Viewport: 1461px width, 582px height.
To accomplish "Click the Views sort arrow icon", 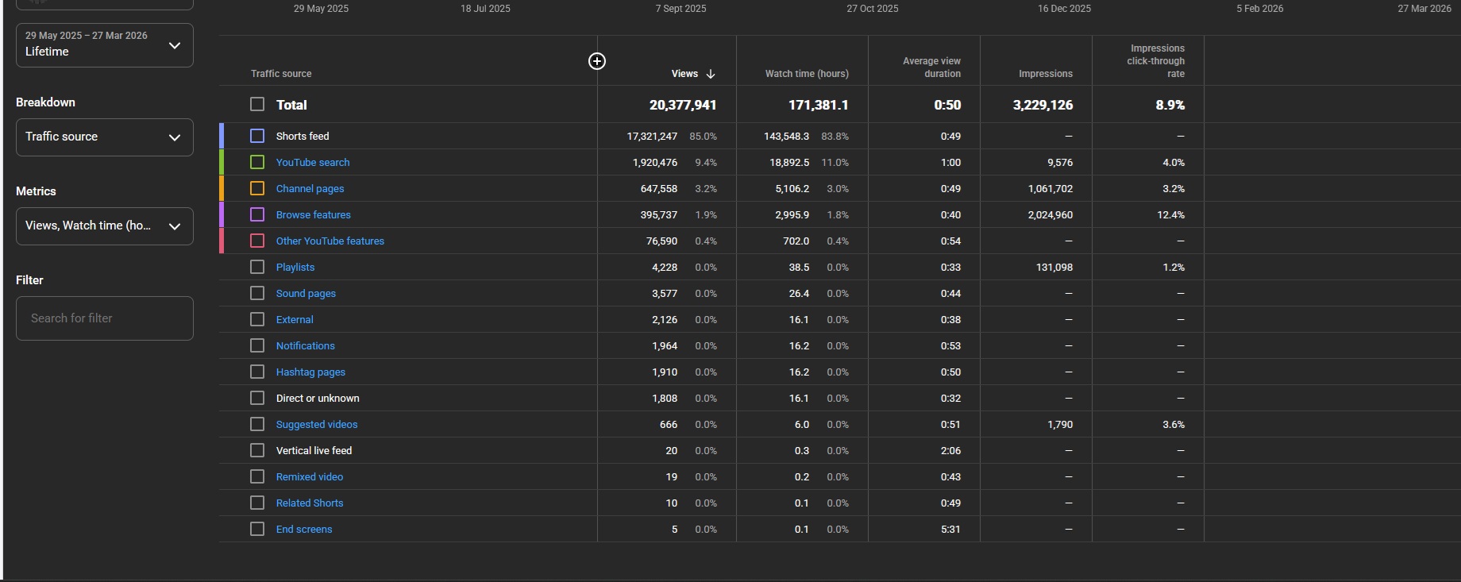I will pyautogui.click(x=711, y=74).
